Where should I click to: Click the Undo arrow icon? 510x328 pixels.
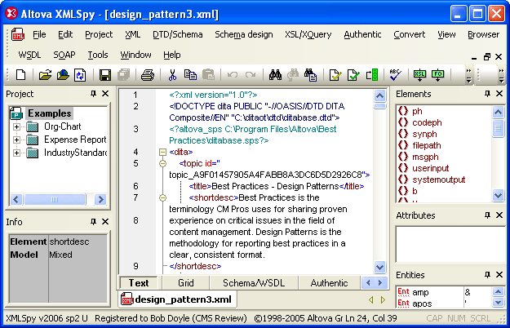pos(233,75)
